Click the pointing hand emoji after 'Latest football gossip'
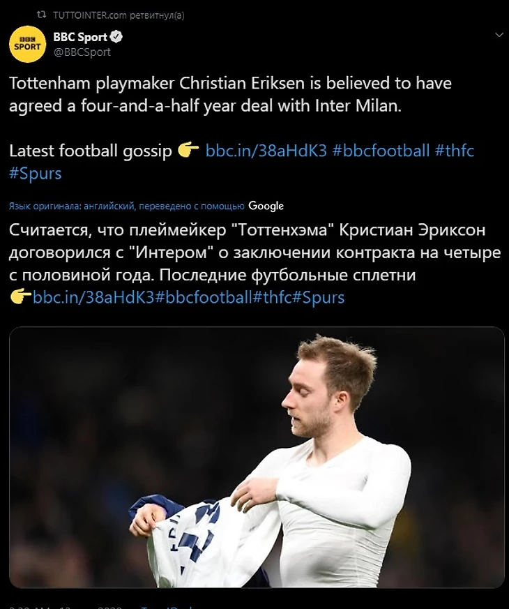 [x=188, y=150]
